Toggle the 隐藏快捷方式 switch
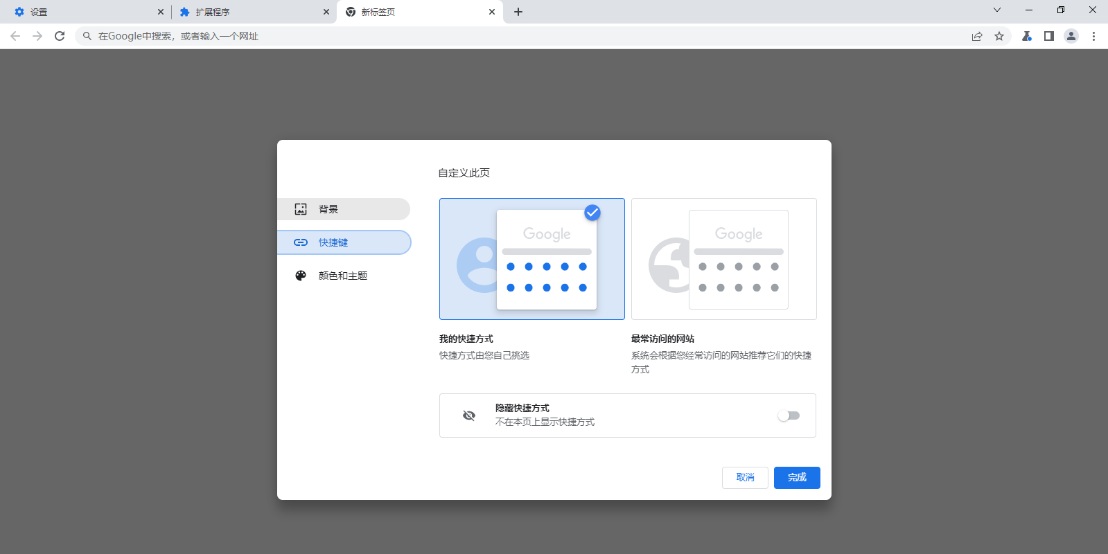The width and height of the screenshot is (1108, 554). (x=789, y=415)
